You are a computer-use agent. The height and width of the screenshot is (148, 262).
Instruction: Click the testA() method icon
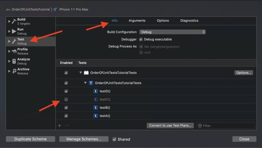96,116
